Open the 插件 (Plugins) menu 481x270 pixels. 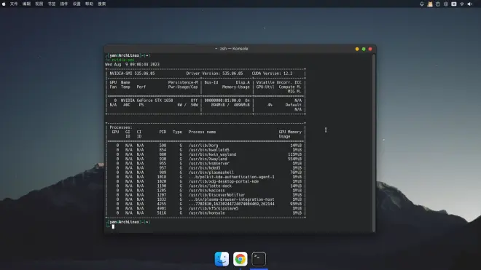click(64, 4)
